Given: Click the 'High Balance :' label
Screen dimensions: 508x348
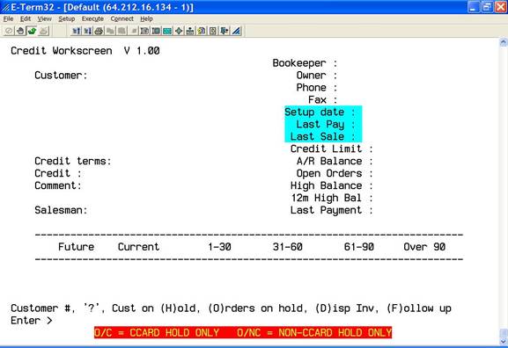Looking at the screenshot, I should [332, 185].
